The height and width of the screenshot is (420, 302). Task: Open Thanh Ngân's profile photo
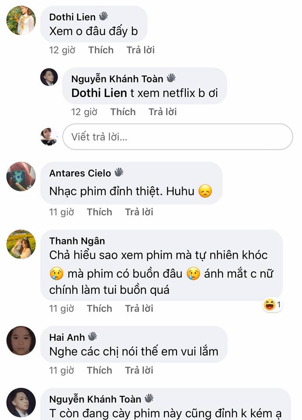tap(21, 244)
